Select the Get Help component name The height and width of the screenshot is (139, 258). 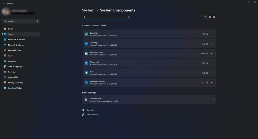click(x=94, y=43)
